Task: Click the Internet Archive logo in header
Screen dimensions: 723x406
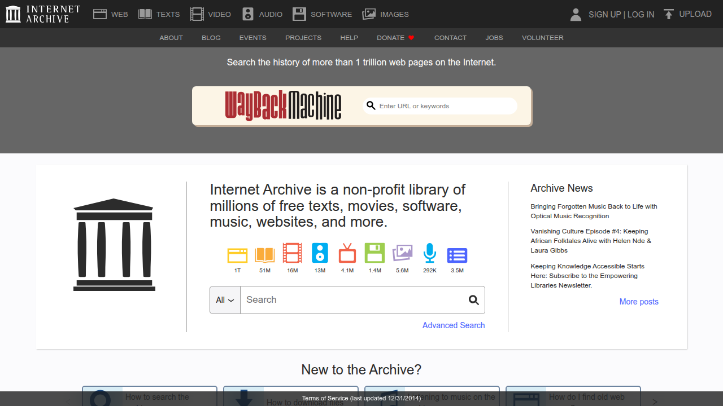Action: tap(43, 14)
